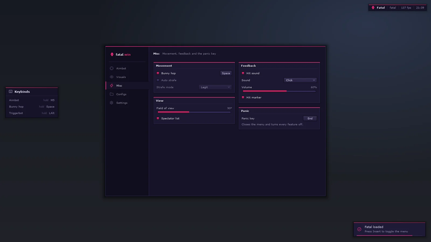Open the Strafe mode Legit dropdown

click(215, 87)
